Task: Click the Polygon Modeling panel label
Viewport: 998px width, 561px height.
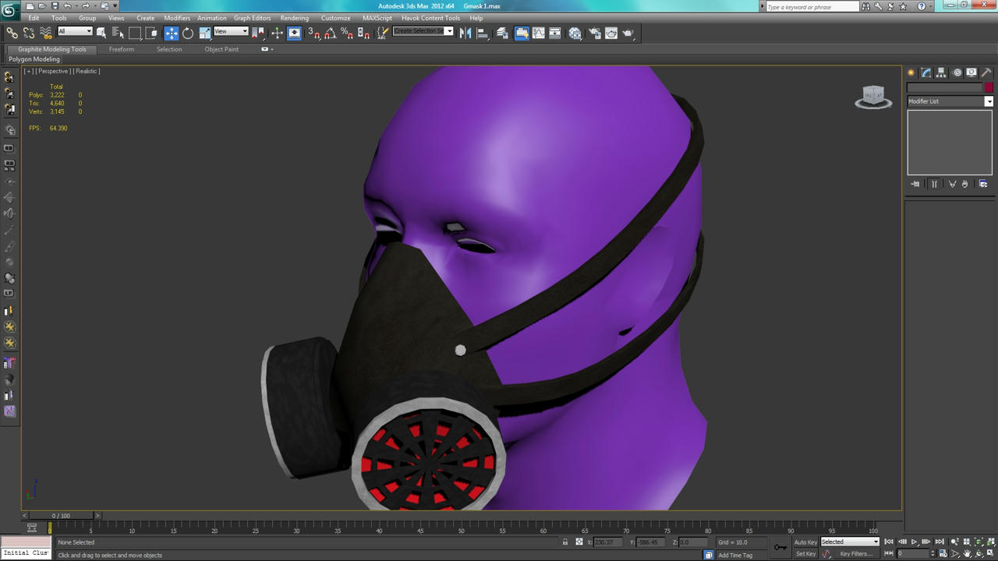Action: (x=34, y=59)
